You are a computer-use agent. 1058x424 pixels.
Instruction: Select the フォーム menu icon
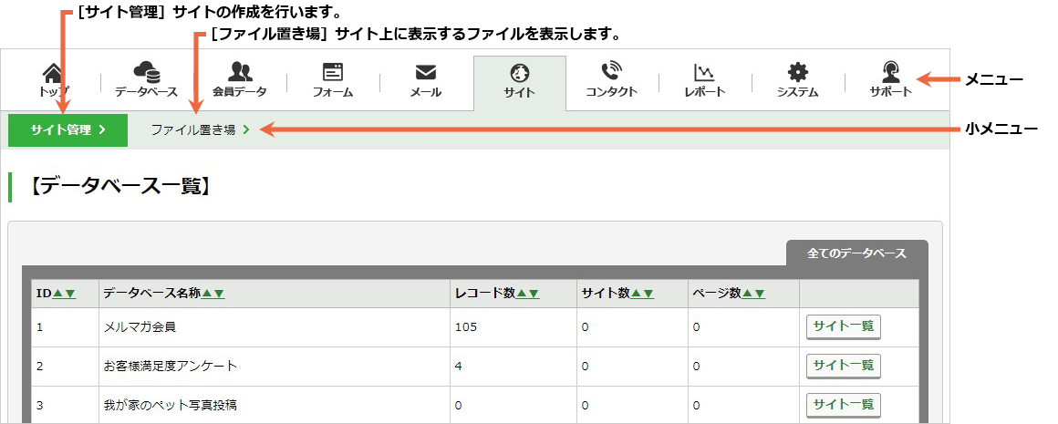(333, 81)
